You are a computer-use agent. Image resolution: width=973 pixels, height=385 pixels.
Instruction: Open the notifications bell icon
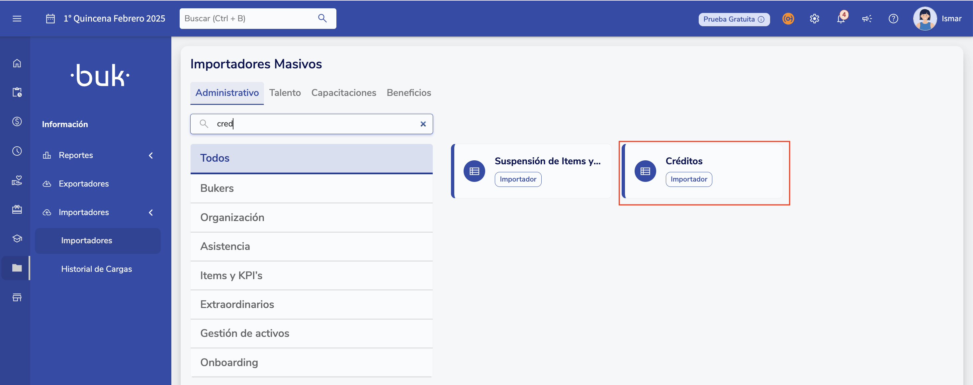[x=840, y=19]
